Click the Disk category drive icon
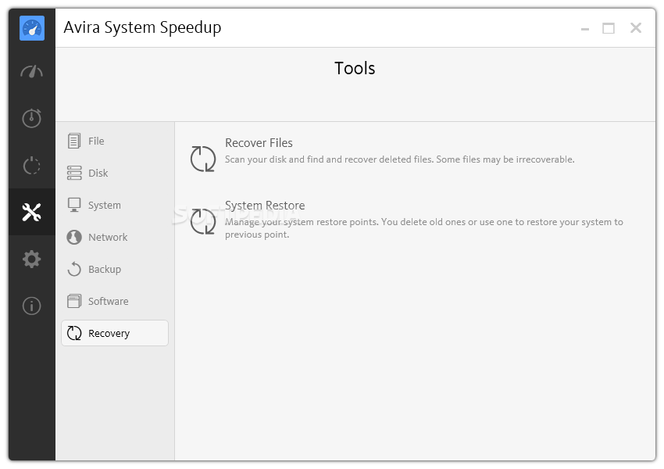 click(x=74, y=173)
